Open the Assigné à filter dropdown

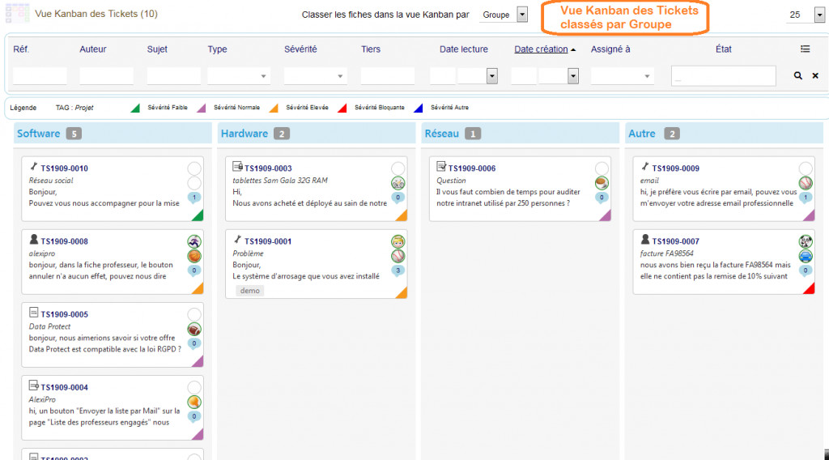(x=622, y=76)
